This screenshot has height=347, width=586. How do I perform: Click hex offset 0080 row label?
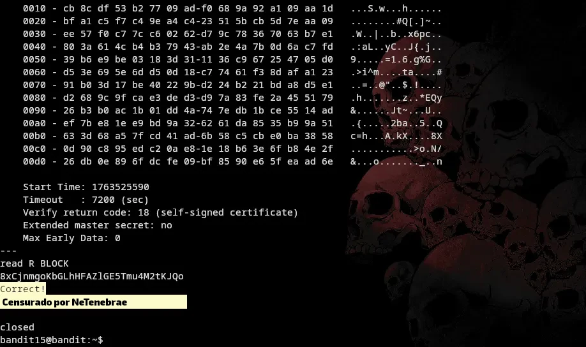[34, 98]
